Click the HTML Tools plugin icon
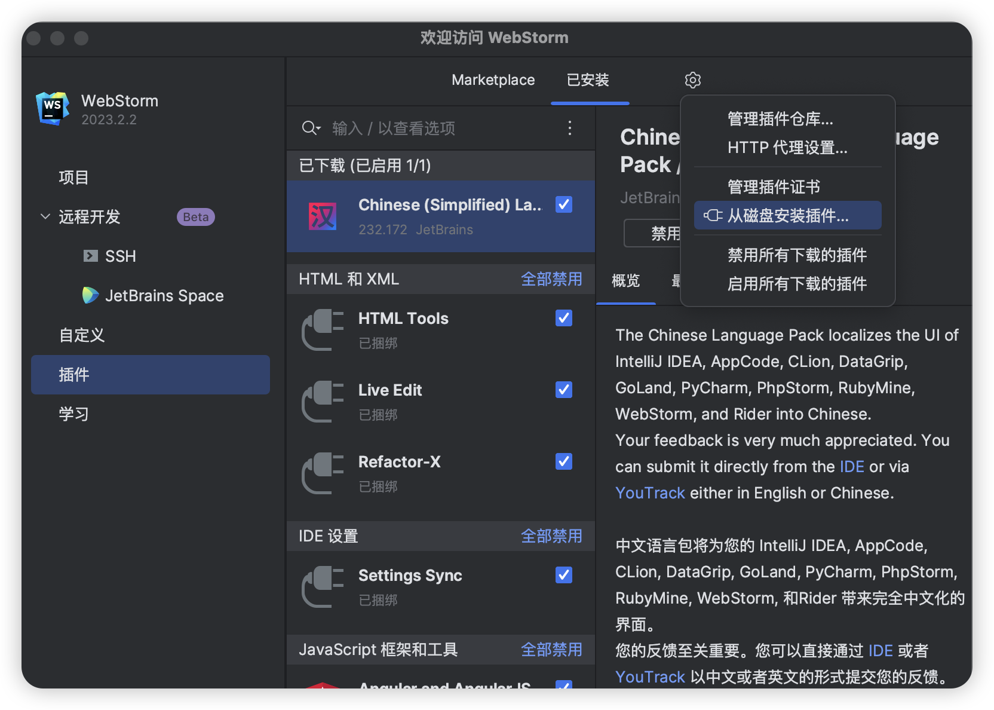Viewport: 994px width, 710px height. tap(323, 330)
